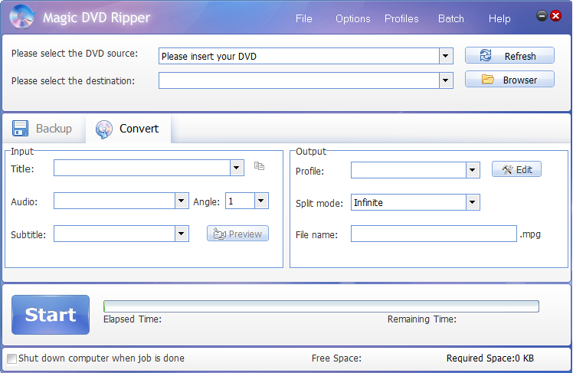The image size is (573, 373).
Task: Expand the Audio track dropdown
Action: click(x=182, y=201)
